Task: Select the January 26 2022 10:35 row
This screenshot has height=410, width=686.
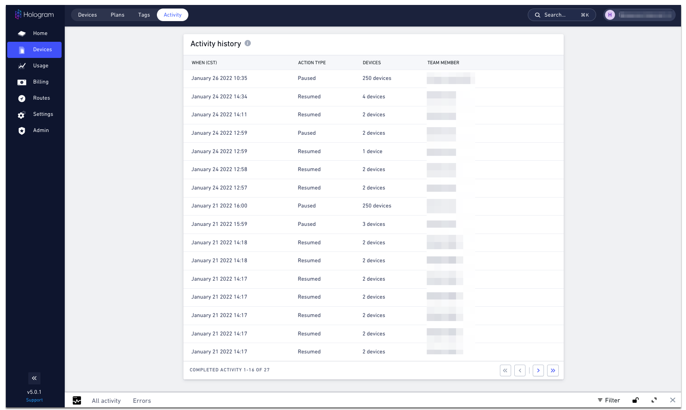Action: [x=374, y=79]
